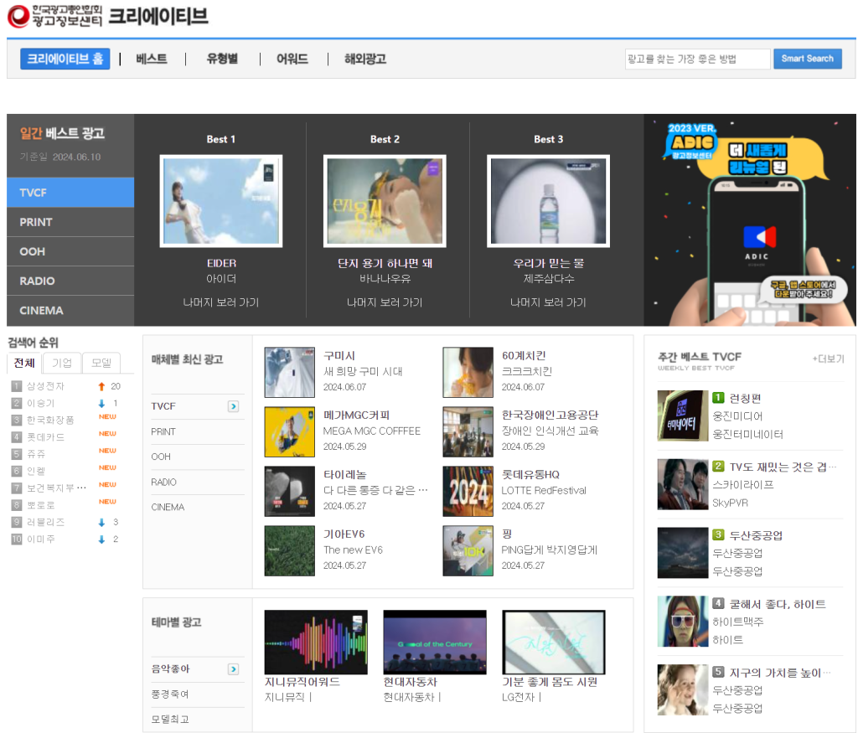Click arrow icon next to 음악좋아 theme

point(233,669)
